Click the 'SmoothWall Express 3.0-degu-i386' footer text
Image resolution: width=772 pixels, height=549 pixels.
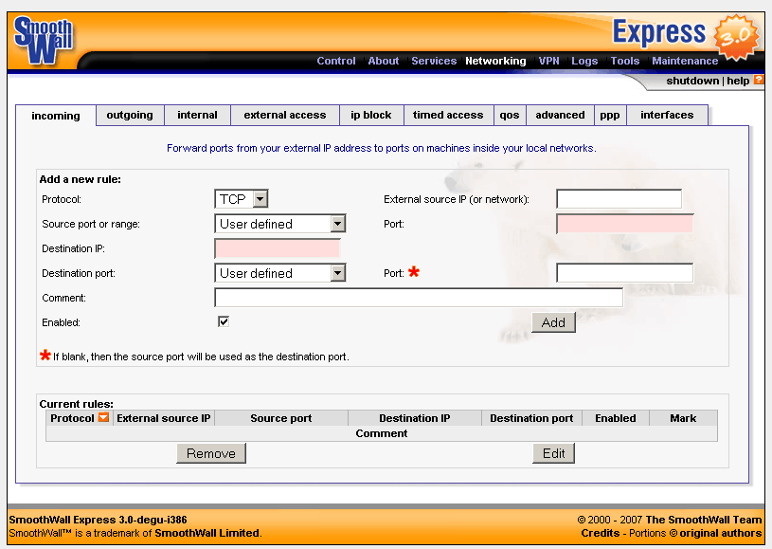(x=98, y=520)
